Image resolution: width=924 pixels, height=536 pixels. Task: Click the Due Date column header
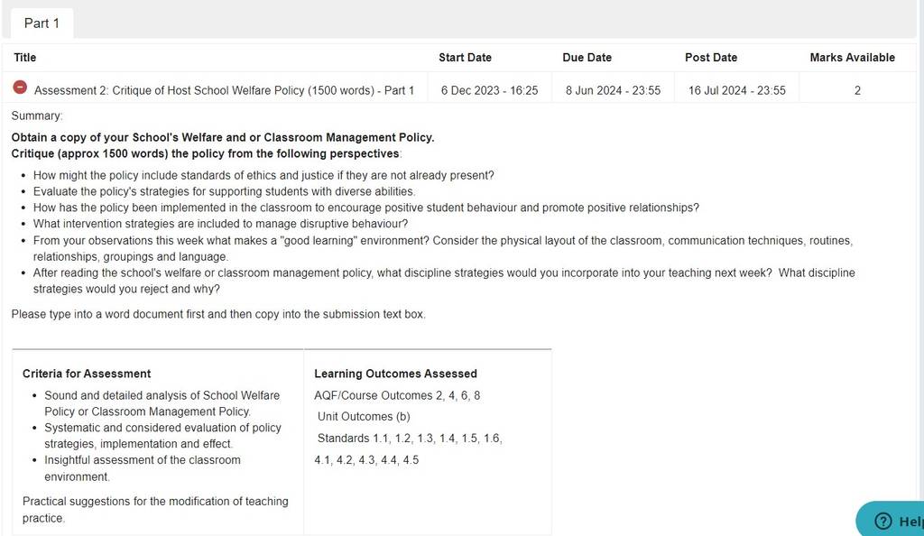587,58
